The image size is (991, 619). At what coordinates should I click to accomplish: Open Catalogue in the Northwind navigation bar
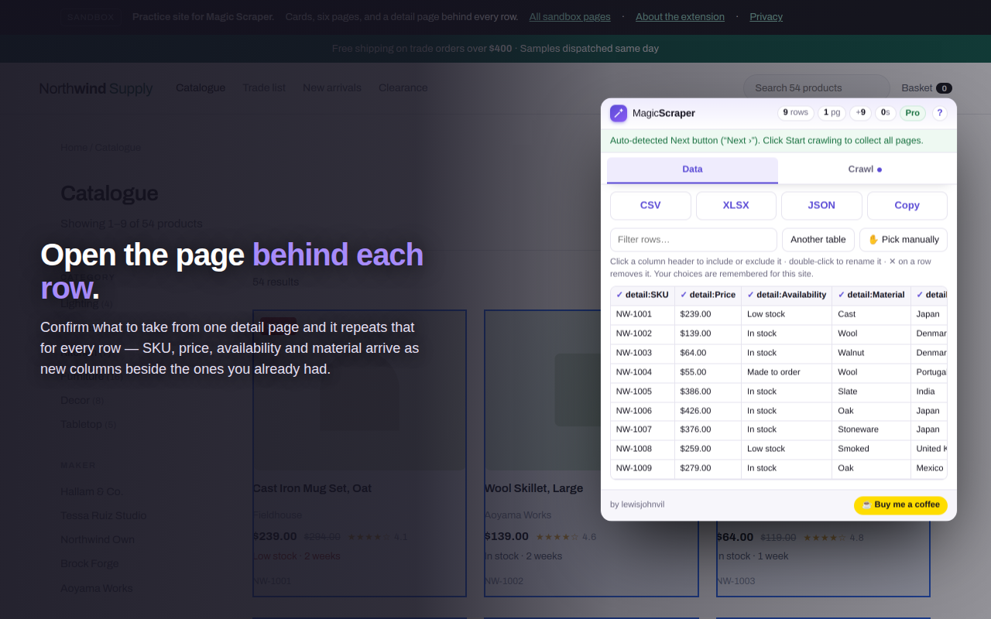(201, 88)
